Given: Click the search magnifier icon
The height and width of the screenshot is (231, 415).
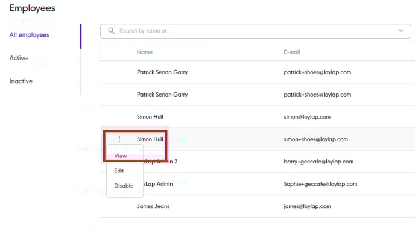Looking at the screenshot, I should (112, 31).
